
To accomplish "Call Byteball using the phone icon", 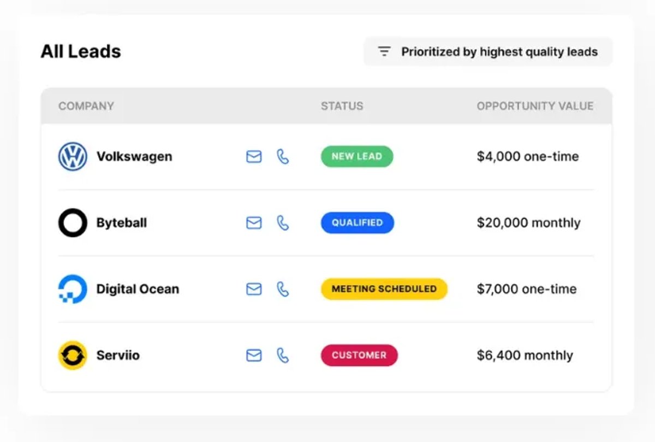I will (283, 223).
